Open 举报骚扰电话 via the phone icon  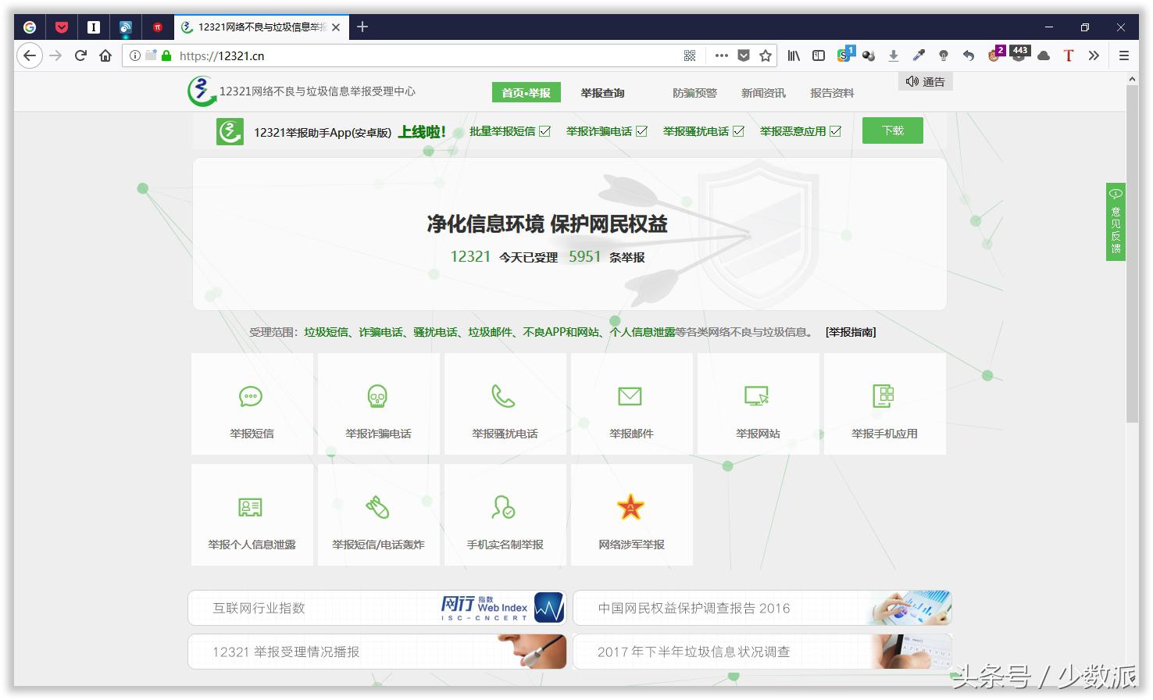tap(505, 397)
